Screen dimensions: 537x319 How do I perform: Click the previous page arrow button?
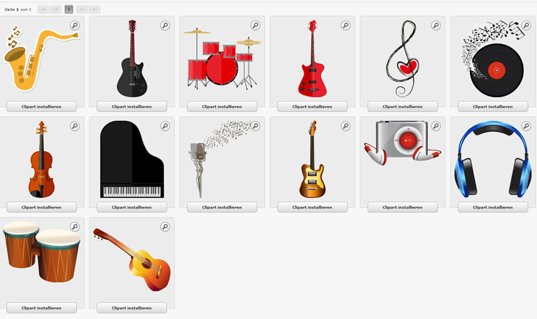point(55,9)
